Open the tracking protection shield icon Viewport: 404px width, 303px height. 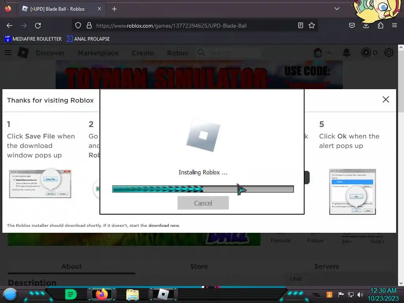[78, 26]
